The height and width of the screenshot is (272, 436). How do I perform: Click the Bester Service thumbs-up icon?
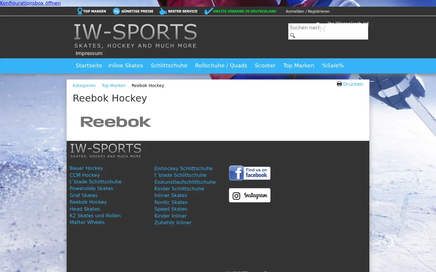[x=163, y=11]
